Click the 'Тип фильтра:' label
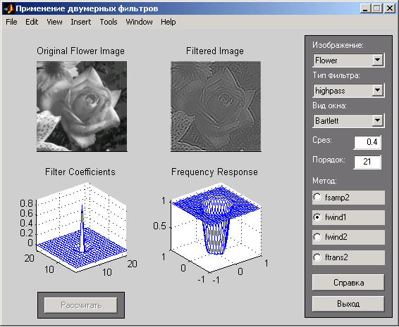Viewport: 399px width, 327px height. coord(336,75)
